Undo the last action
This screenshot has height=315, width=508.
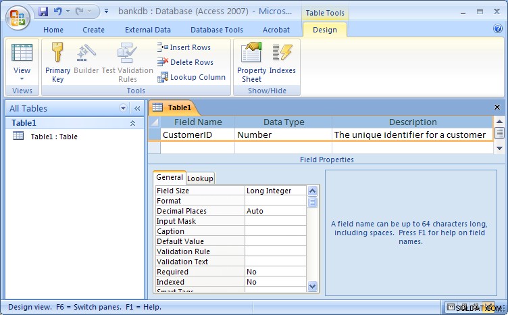[x=57, y=11]
